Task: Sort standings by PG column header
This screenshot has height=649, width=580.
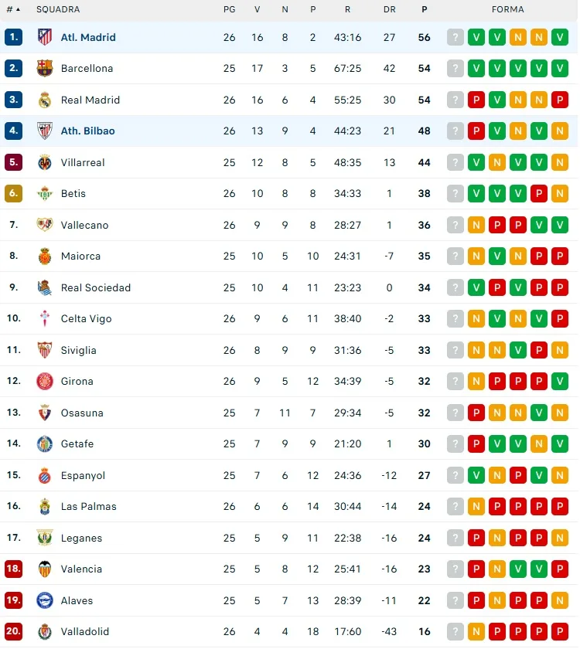Action: pyautogui.click(x=229, y=9)
